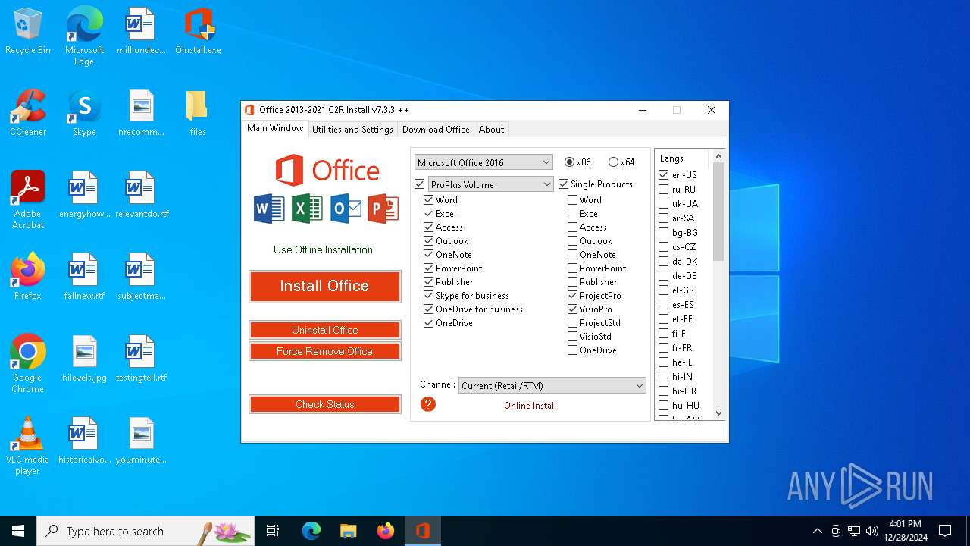
Task: Uncheck OneDrive for business checkbox
Action: point(429,309)
